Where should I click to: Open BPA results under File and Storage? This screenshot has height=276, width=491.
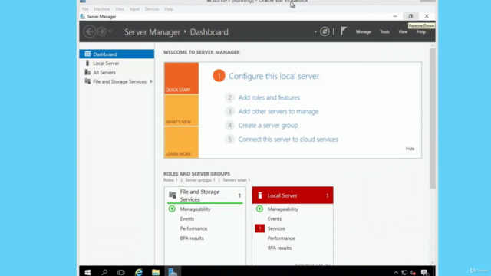click(192, 238)
